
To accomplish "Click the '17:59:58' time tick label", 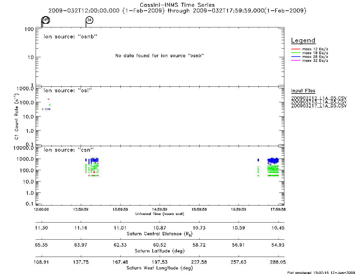I will [x=278, y=209].
